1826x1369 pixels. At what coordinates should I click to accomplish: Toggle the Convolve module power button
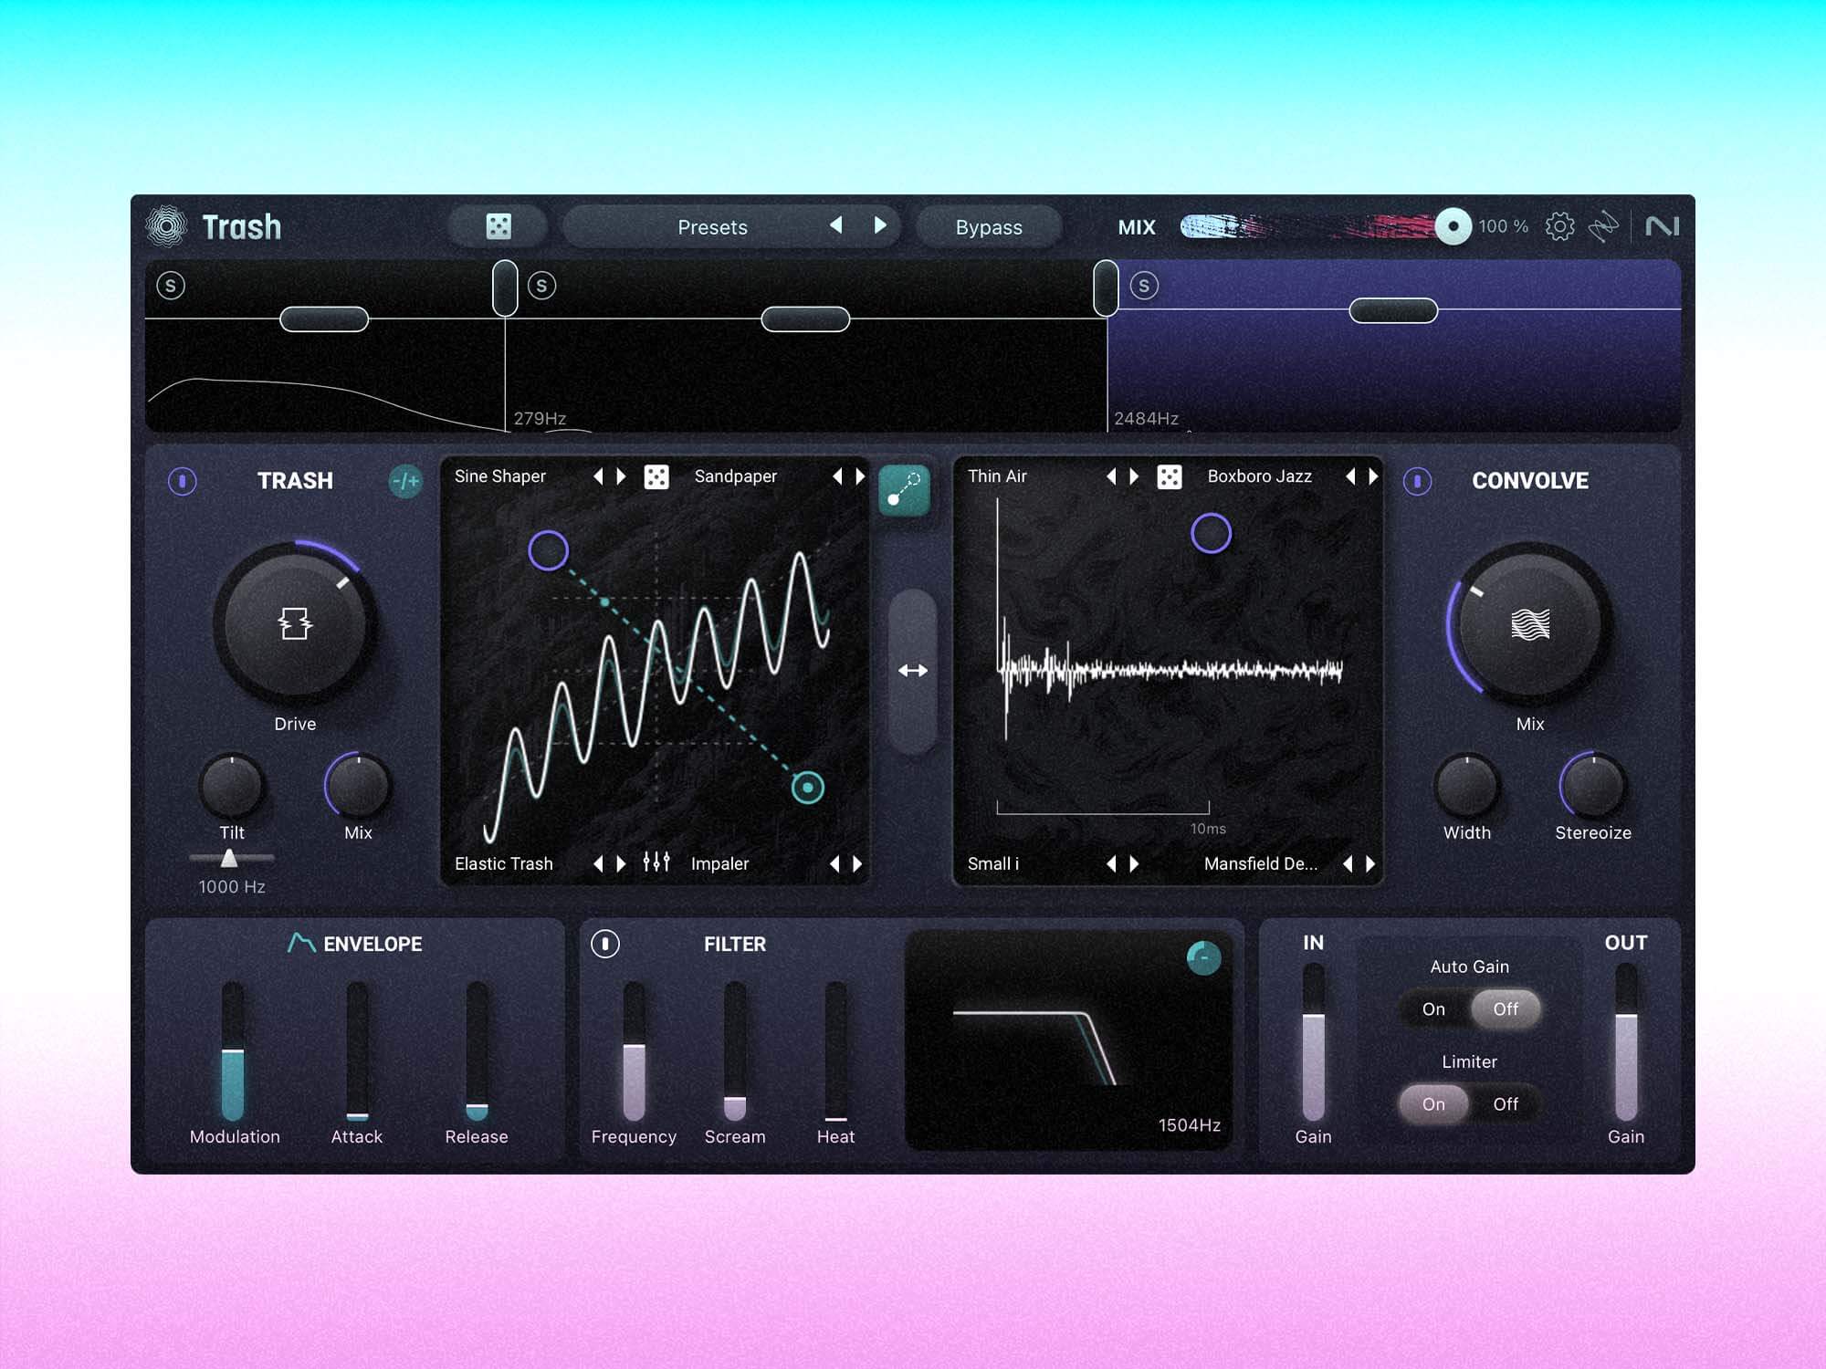click(x=1417, y=481)
